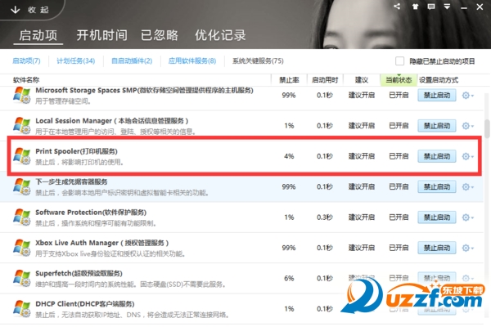The image size is (491, 327).
Task: Open gear dropdown for Xbox Live Auth Manager
Action: (468, 248)
